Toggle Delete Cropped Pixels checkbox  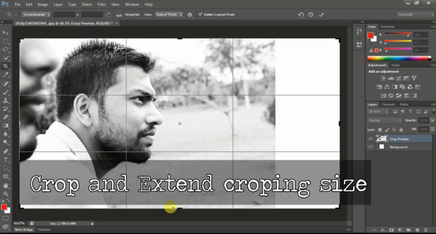point(200,14)
